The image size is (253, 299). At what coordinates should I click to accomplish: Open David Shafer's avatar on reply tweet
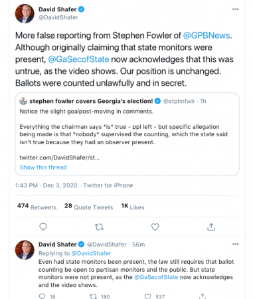tap(25, 250)
